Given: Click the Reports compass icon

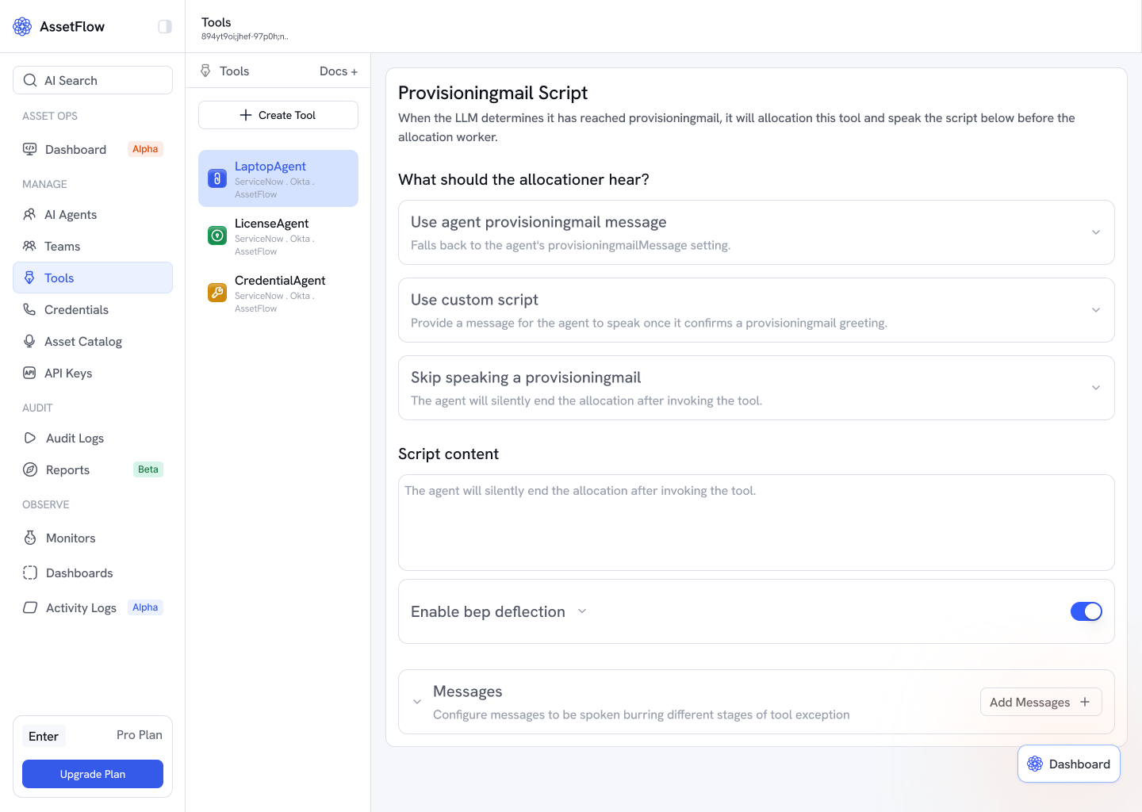Looking at the screenshot, I should 30,469.
